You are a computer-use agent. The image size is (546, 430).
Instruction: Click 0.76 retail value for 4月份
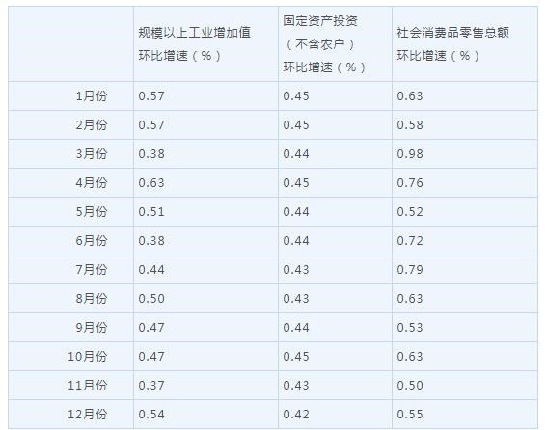click(410, 183)
